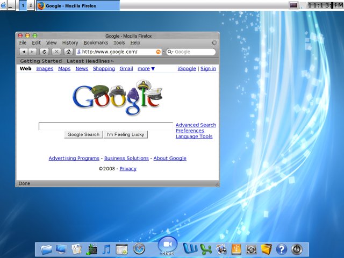The image size is (344, 258).
Task: Launch the green X spreadsheet dock icon
Action: click(206, 249)
